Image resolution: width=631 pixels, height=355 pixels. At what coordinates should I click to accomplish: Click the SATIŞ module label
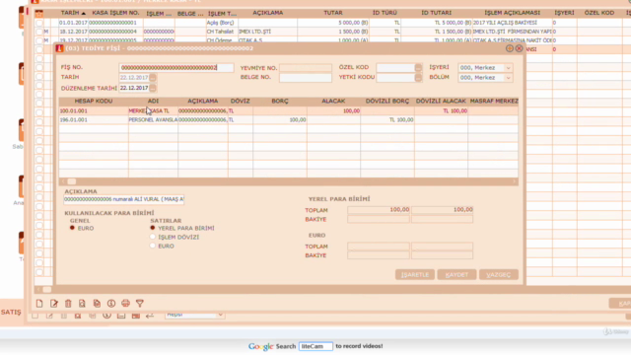(x=11, y=312)
